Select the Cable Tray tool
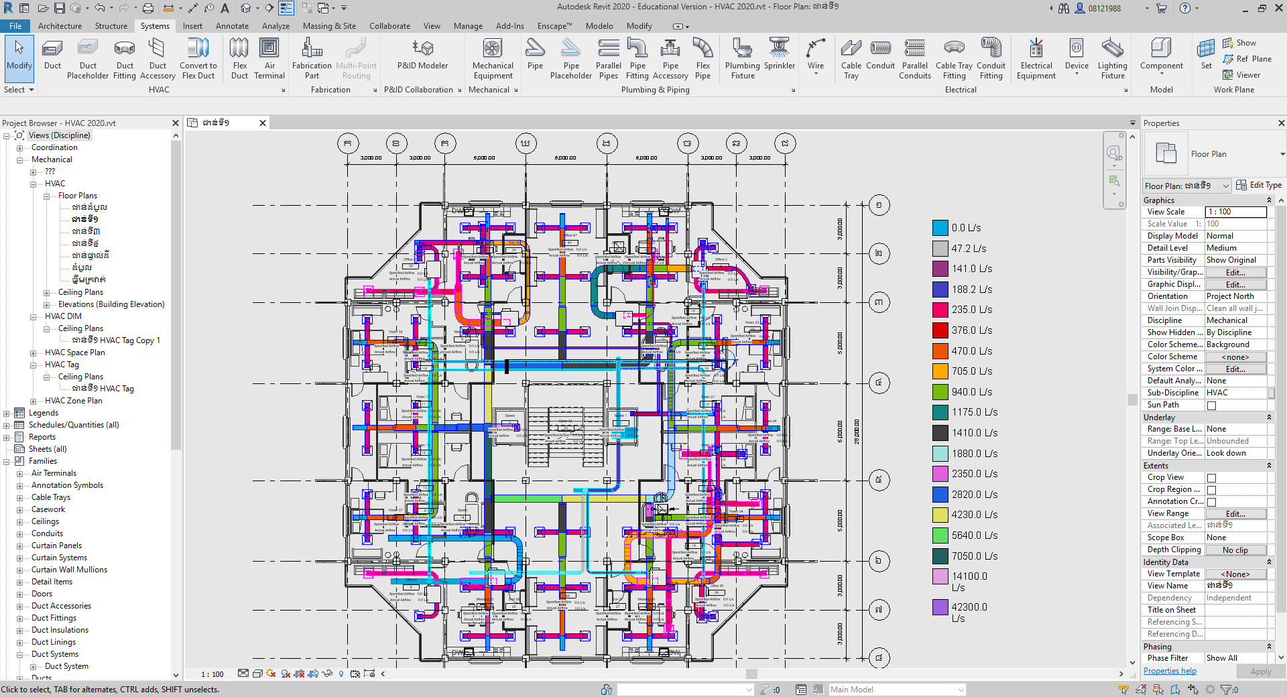 pyautogui.click(x=851, y=58)
